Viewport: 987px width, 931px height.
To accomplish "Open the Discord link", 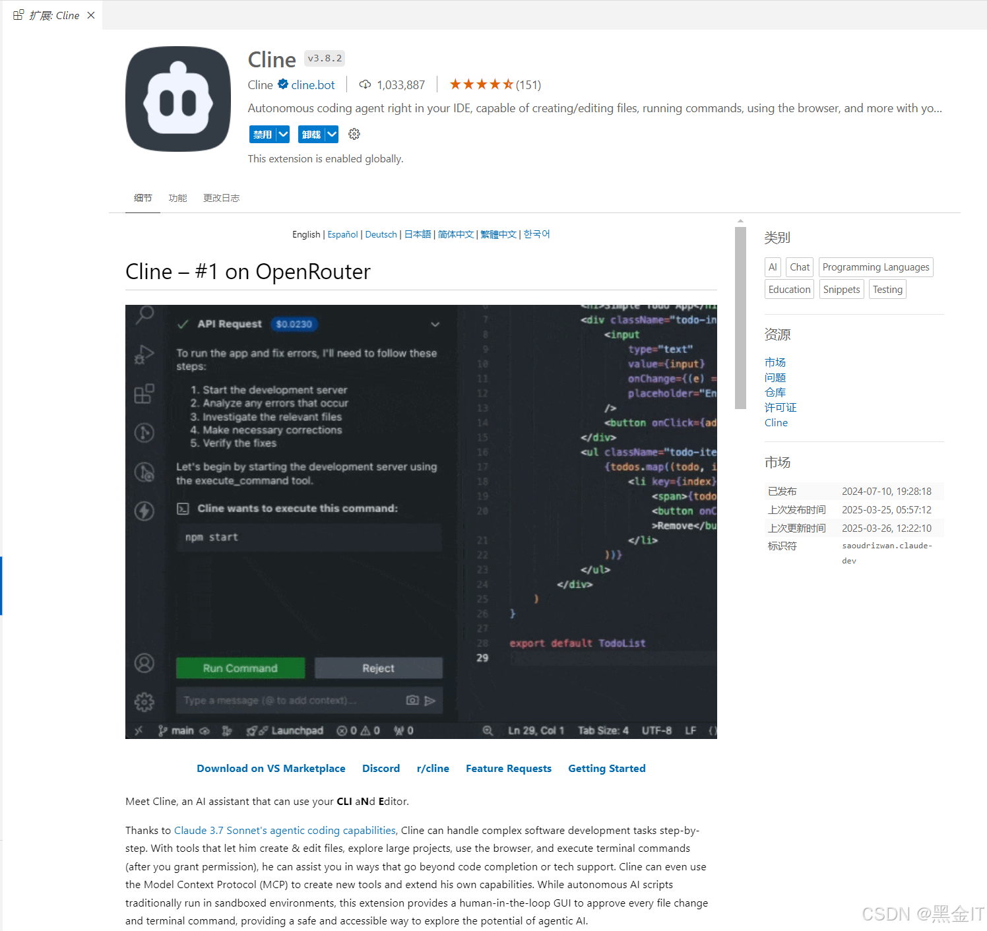I will [381, 768].
